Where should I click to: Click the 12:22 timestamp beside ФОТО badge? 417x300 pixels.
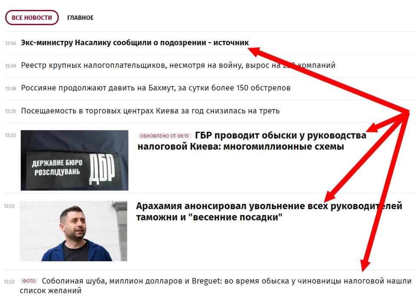click(x=9, y=282)
